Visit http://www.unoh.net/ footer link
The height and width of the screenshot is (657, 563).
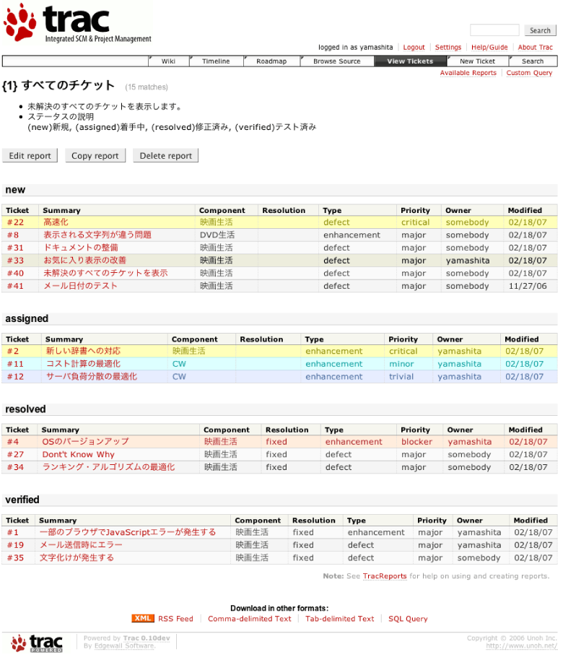[x=521, y=646]
